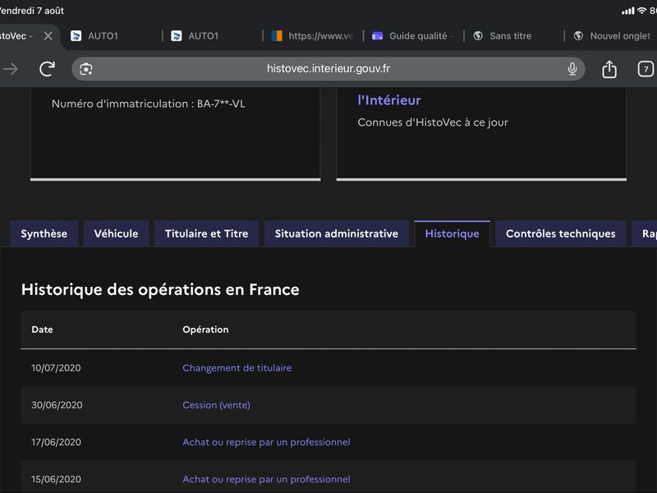Image resolution: width=657 pixels, height=493 pixels.
Task: Click the Historique des opérations en France heading
Action: coord(160,290)
